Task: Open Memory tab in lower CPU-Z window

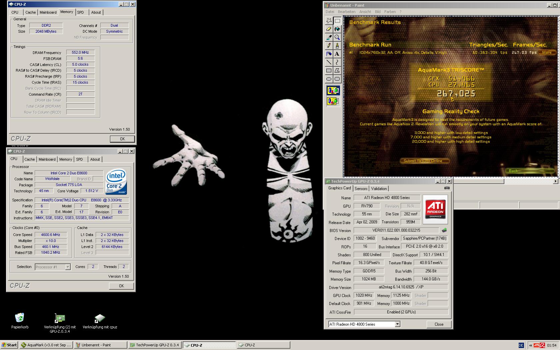Action: 66,159
